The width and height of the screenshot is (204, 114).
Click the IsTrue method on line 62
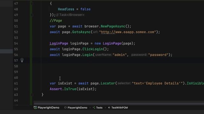70,89
